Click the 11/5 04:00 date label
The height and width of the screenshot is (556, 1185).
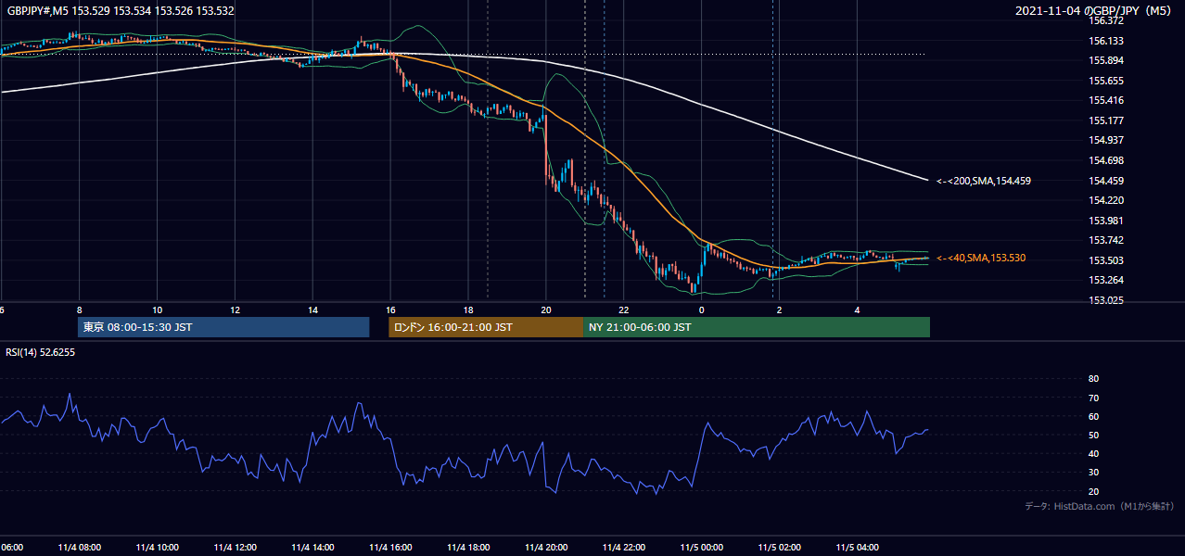(x=858, y=548)
